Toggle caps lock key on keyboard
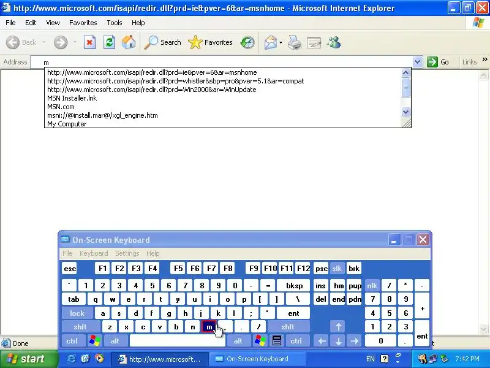The width and height of the screenshot is (490, 368). (77, 313)
